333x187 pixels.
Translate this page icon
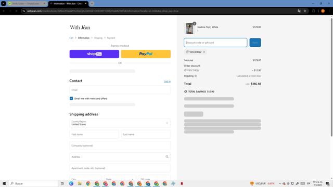[x=299, y=11]
